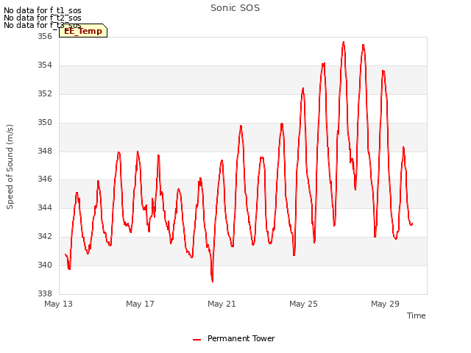Click the chart title 'Sonic SOS'
The image size is (471, 353).
(235, 8)
